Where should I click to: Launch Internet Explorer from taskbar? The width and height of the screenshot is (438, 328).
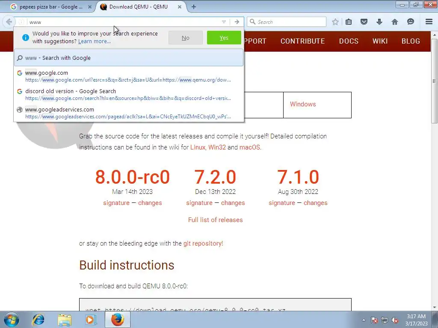[38, 319]
